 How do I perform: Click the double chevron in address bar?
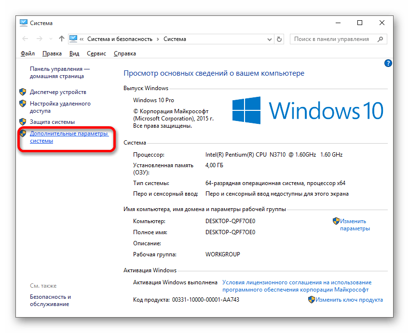[82, 40]
